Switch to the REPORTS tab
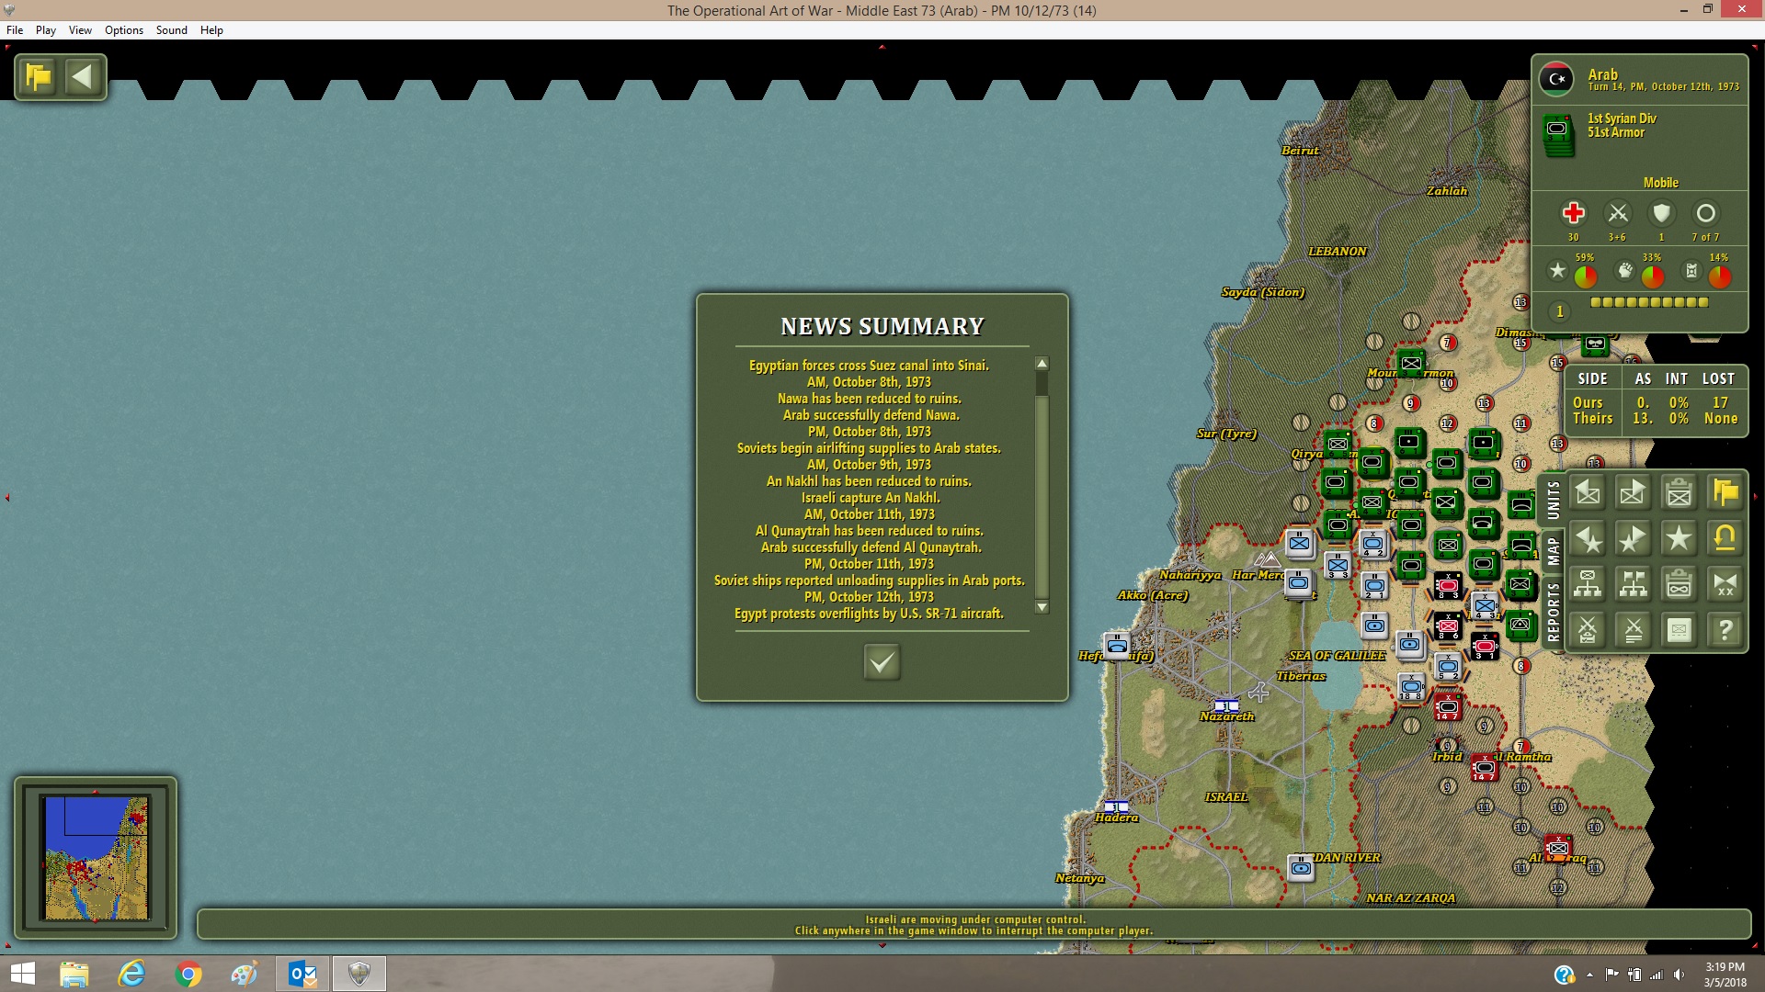This screenshot has width=1765, height=992. pos(1553,612)
